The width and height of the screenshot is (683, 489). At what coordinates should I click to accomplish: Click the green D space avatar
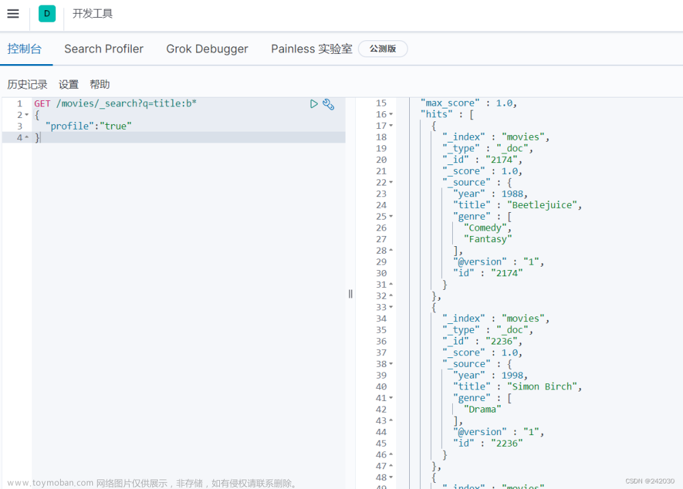(x=47, y=14)
